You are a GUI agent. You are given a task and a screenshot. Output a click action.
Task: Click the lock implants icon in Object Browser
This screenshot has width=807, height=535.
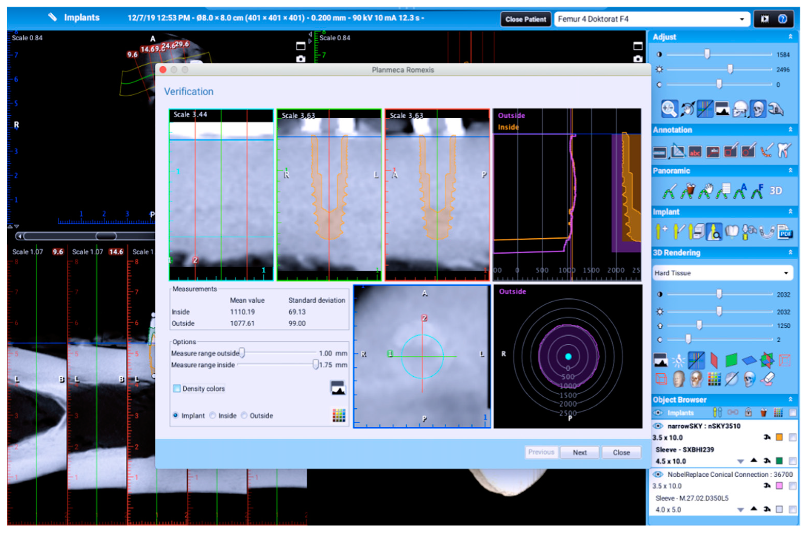[748, 412]
